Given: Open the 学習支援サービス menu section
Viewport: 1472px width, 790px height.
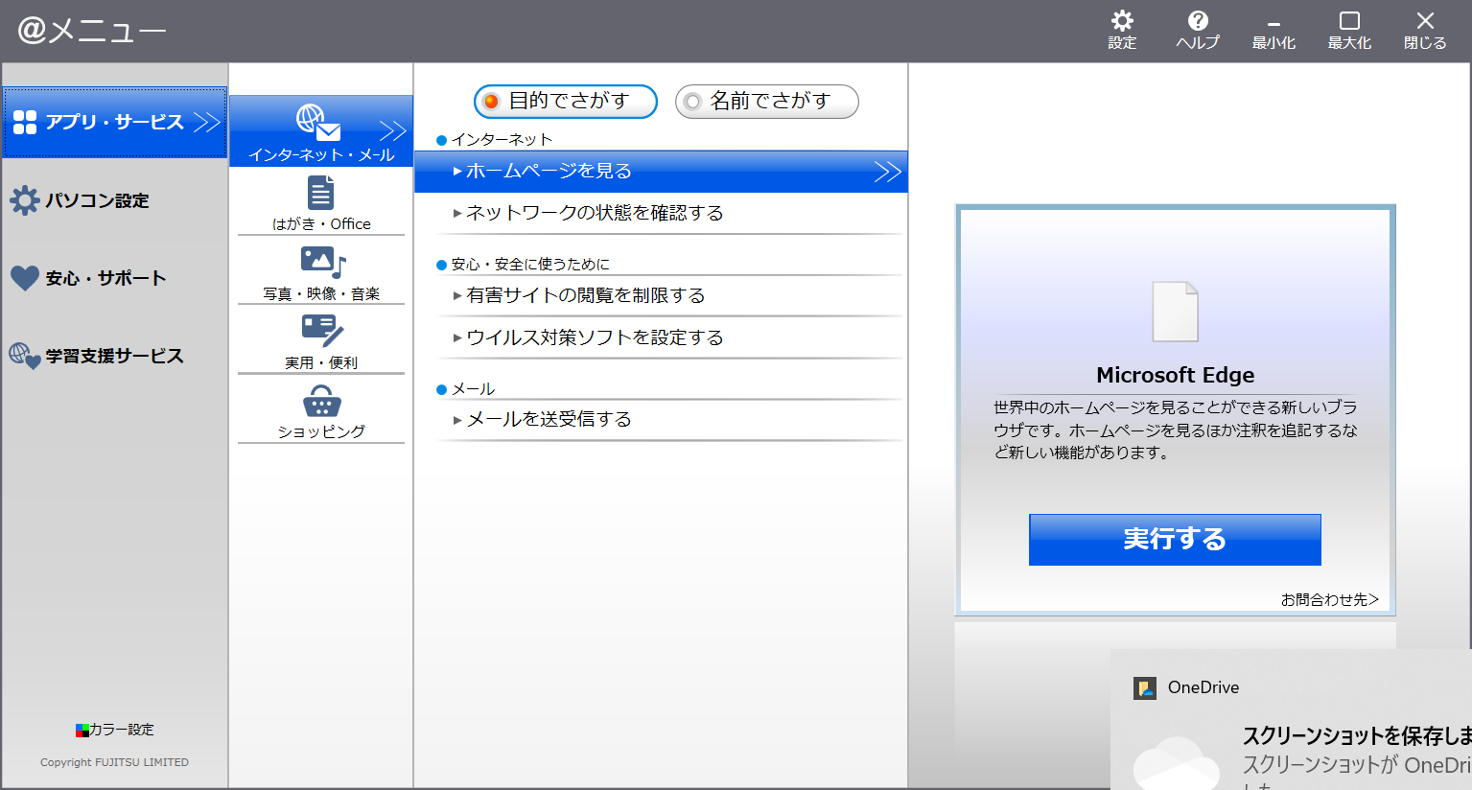Looking at the screenshot, I should click(113, 356).
